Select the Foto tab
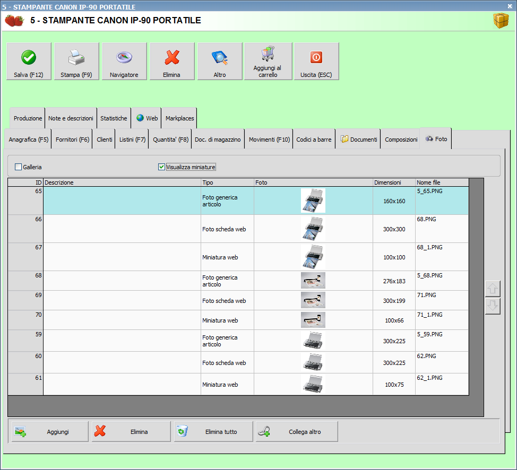Viewport: 517px width, 470px height. (x=436, y=139)
